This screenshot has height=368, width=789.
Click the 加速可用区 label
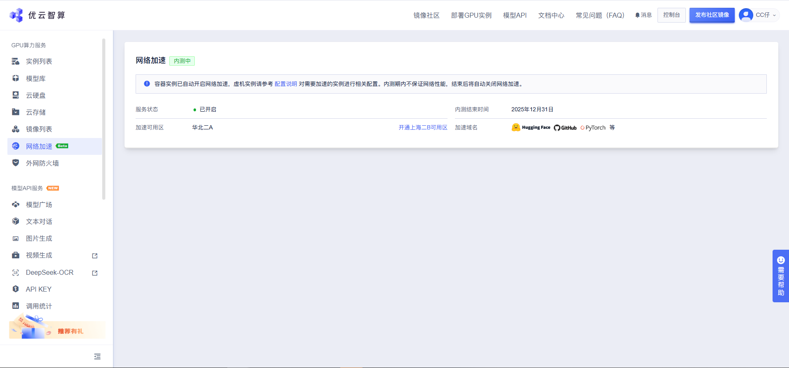tap(150, 128)
